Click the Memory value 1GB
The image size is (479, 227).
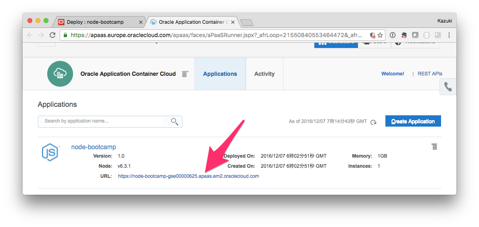coord(382,156)
